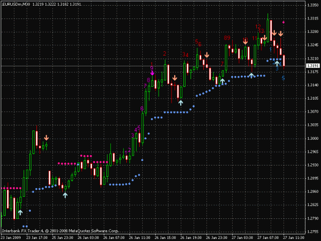
Task: Click the 23 Jan 2009 time label
Action: pos(11,237)
